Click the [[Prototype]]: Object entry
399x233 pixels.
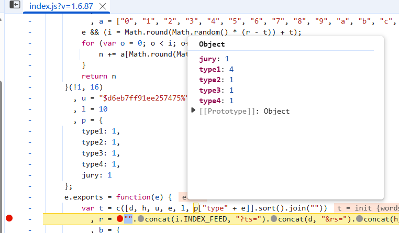(x=244, y=111)
